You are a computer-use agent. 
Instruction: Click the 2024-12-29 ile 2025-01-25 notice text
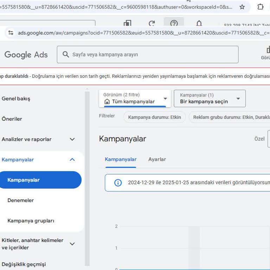[199, 182]
